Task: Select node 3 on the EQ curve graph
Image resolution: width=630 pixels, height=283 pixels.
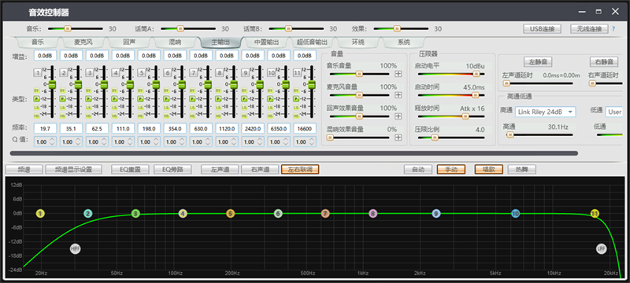Action: click(135, 214)
